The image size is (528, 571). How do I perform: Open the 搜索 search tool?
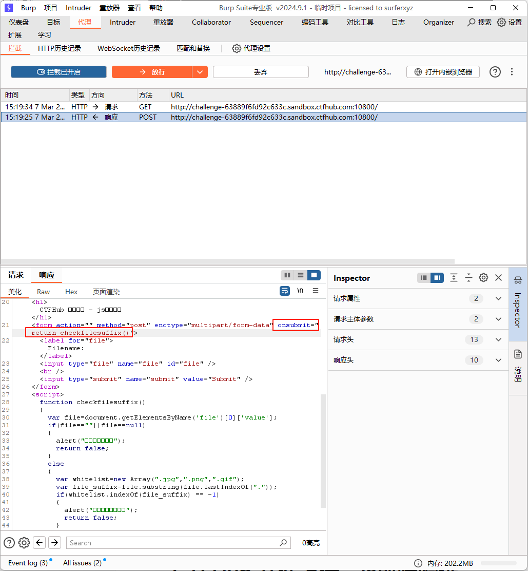pos(479,22)
